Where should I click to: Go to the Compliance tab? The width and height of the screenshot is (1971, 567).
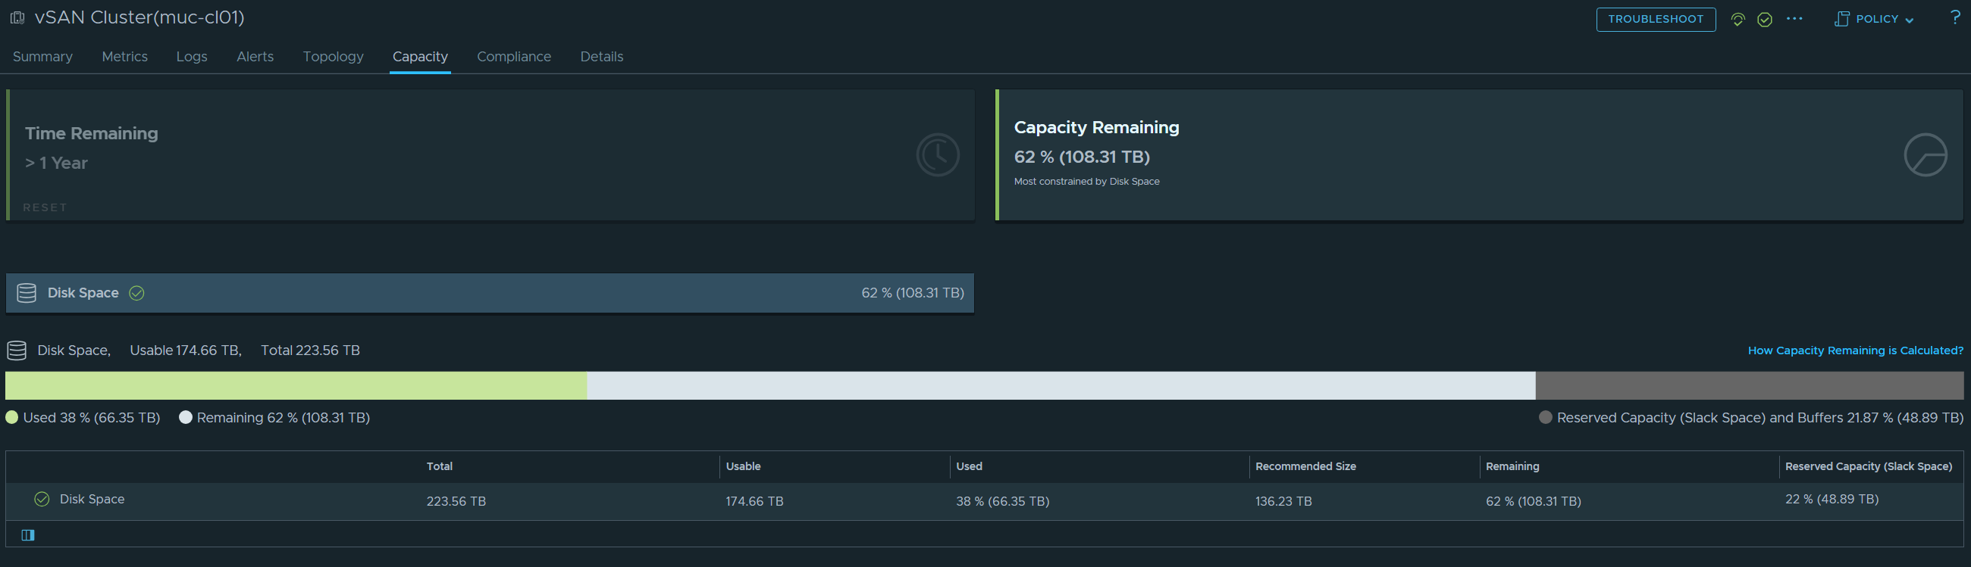click(x=513, y=57)
